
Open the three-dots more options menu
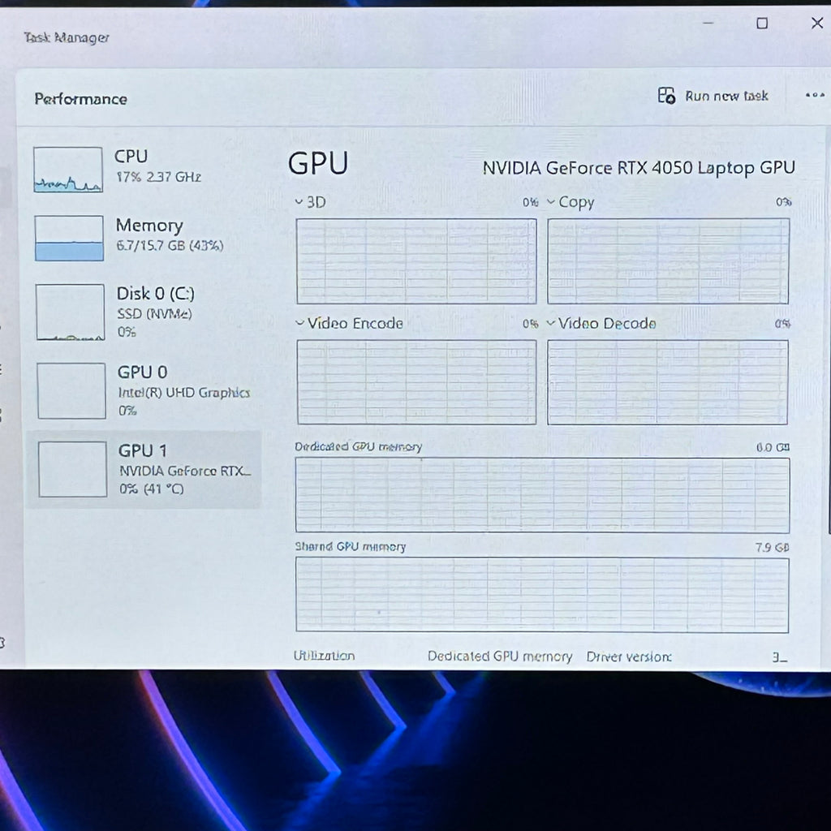pos(815,96)
